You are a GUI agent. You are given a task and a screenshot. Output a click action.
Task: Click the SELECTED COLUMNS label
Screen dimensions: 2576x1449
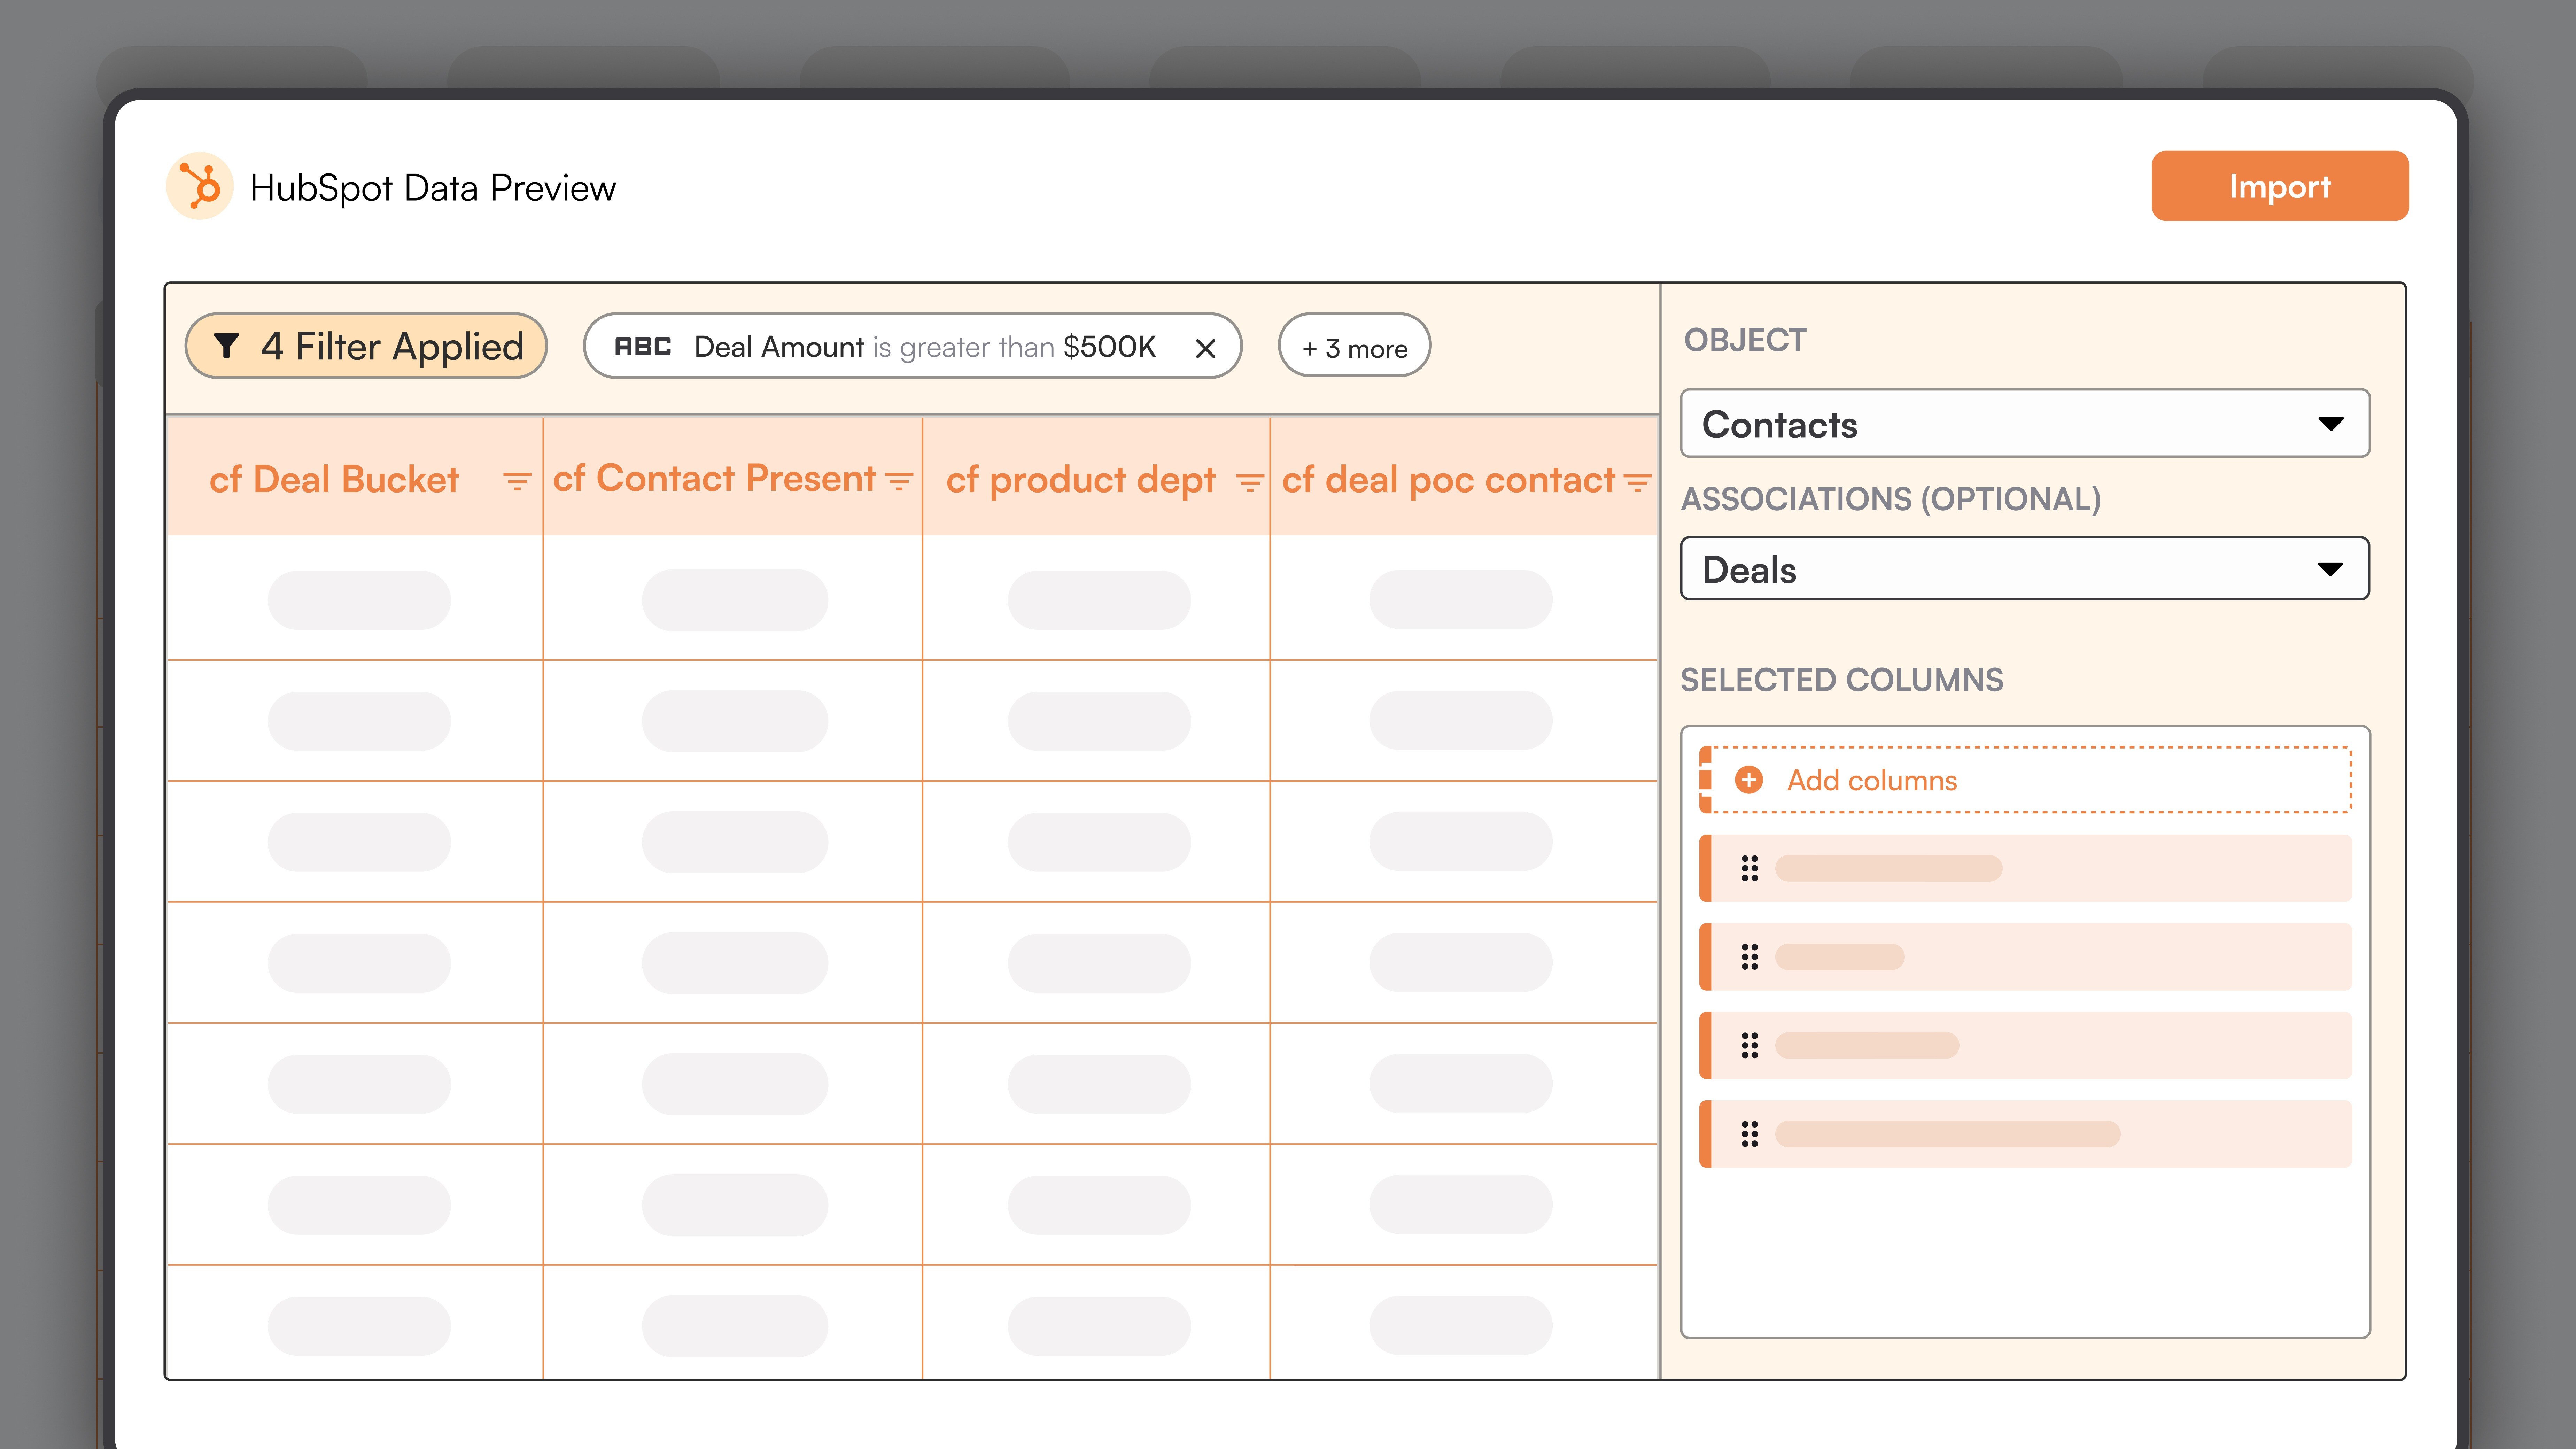coord(1842,680)
